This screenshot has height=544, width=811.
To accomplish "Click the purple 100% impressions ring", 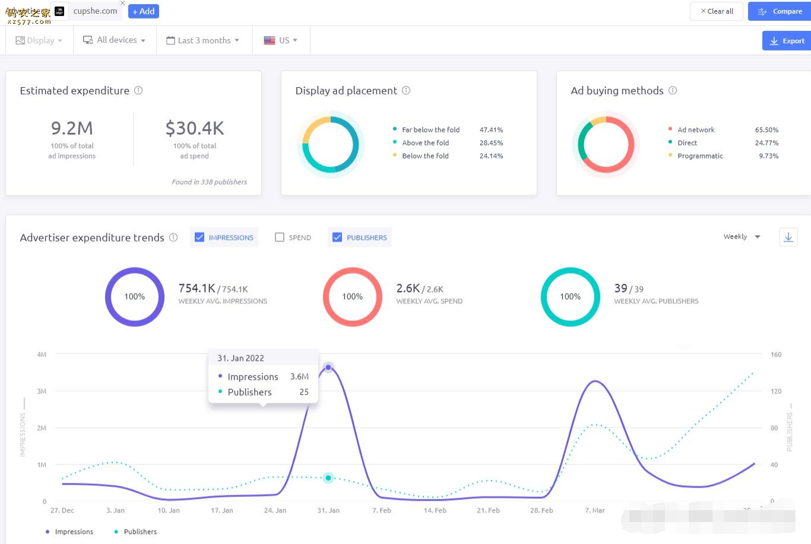I will coord(135,297).
